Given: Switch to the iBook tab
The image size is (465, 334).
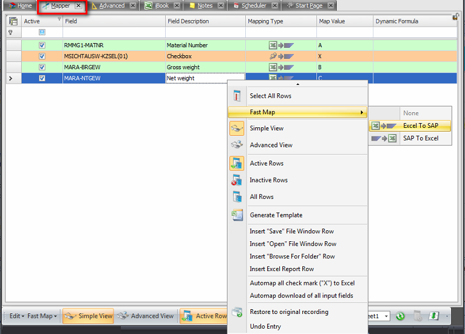Looking at the screenshot, I should tap(162, 5).
